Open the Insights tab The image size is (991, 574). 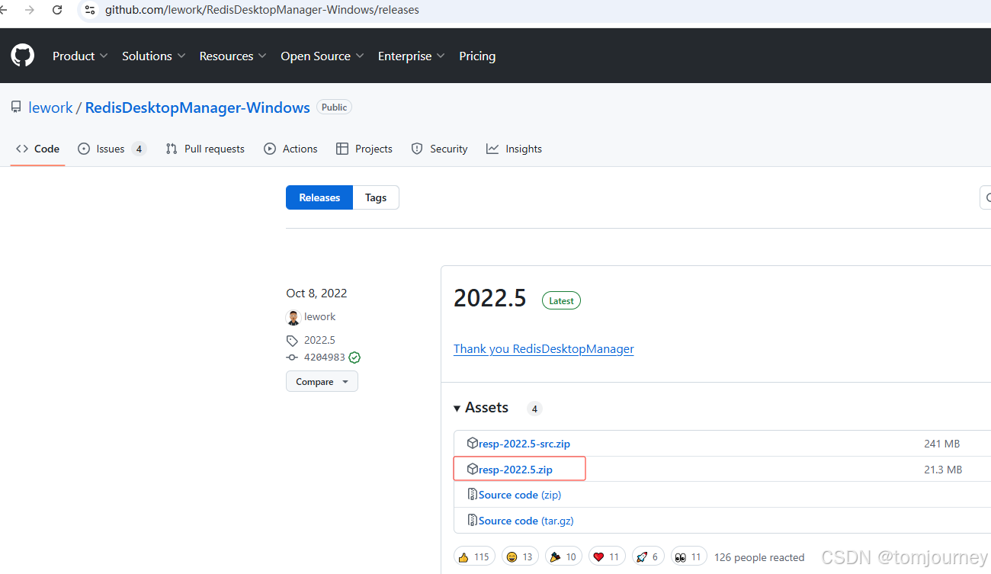click(515, 149)
